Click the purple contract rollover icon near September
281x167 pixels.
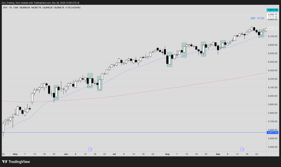[x=242, y=149]
